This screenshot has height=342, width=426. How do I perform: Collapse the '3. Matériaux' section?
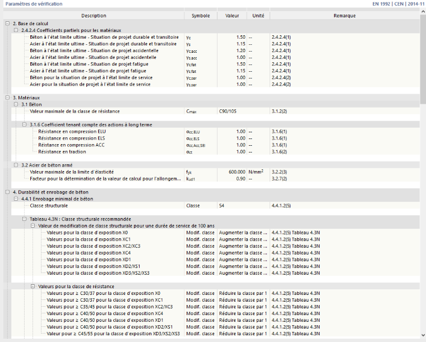(8, 98)
